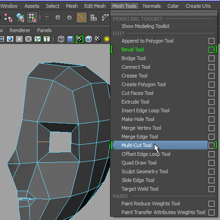Select by component type icon
The height and width of the screenshot is (220, 220).
[x=32, y=17]
